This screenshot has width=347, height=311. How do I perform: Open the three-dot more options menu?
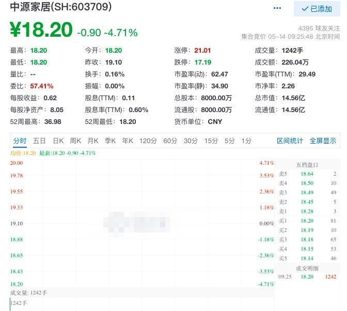click(x=277, y=8)
